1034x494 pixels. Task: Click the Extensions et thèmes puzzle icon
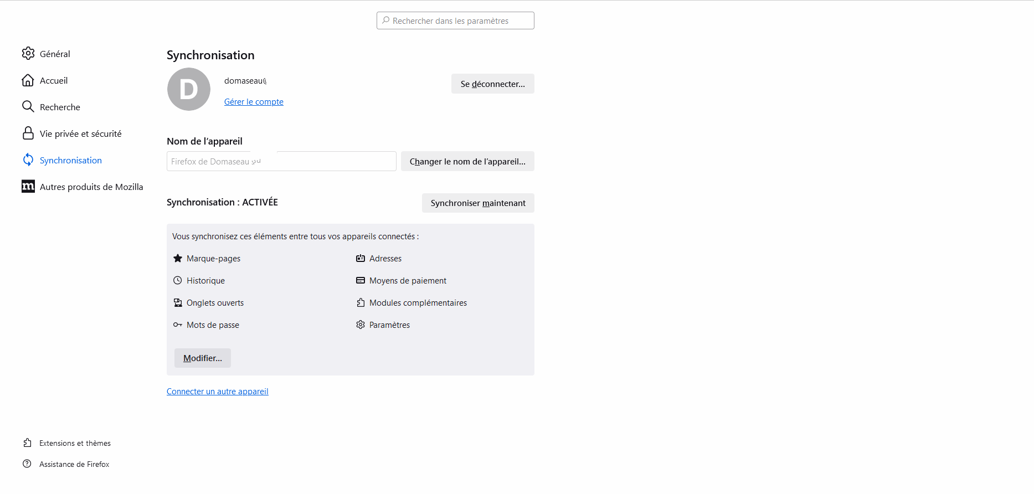click(27, 443)
